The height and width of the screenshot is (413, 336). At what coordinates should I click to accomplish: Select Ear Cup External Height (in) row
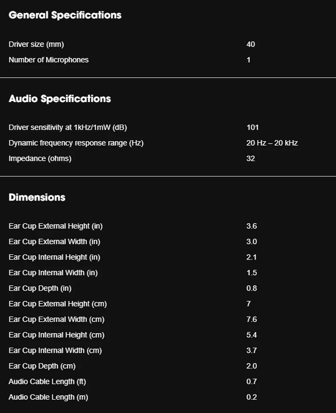pyautogui.click(x=168, y=226)
